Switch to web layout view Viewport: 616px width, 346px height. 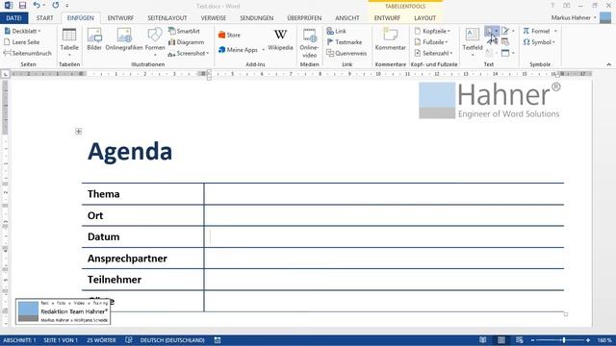click(x=520, y=340)
